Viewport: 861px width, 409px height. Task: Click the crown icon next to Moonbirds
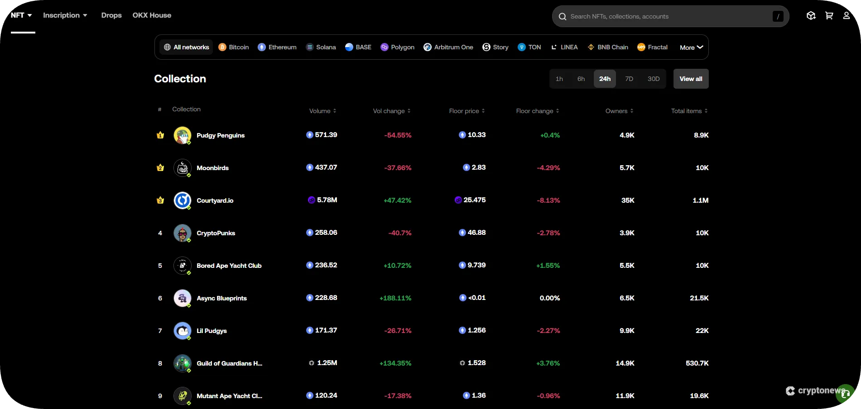pyautogui.click(x=160, y=167)
